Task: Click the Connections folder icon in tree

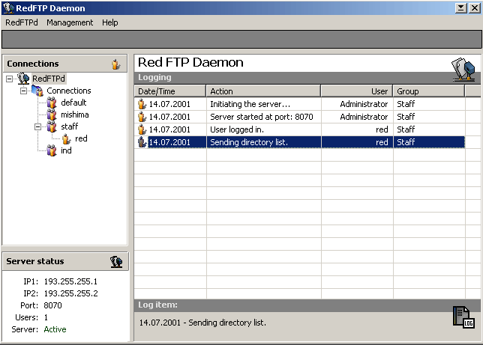Action: tap(37, 91)
